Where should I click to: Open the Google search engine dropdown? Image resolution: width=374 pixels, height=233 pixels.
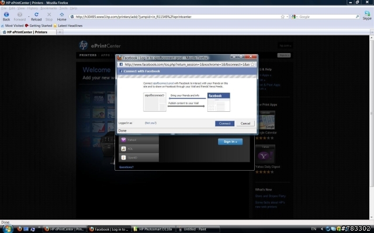tap(295, 17)
